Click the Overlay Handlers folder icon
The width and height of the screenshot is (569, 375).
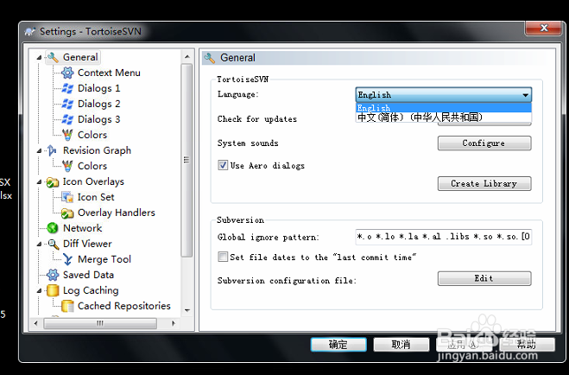[x=67, y=213]
